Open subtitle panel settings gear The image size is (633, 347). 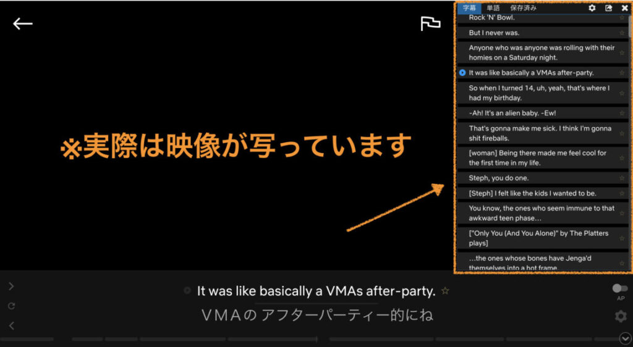click(x=592, y=8)
